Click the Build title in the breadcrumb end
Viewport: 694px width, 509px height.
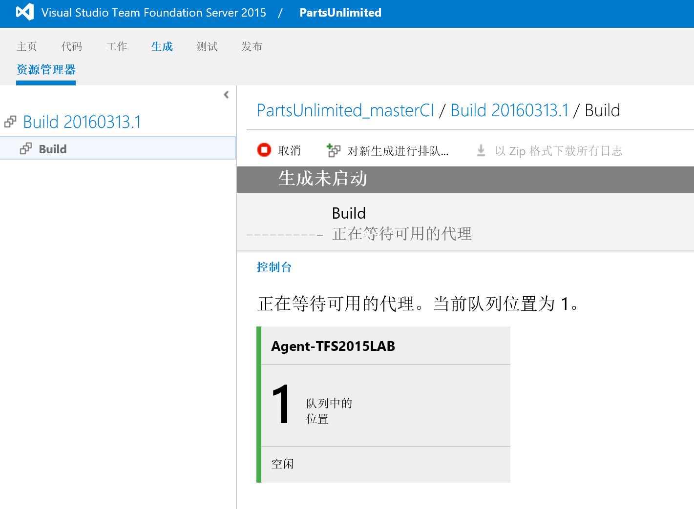pos(603,110)
